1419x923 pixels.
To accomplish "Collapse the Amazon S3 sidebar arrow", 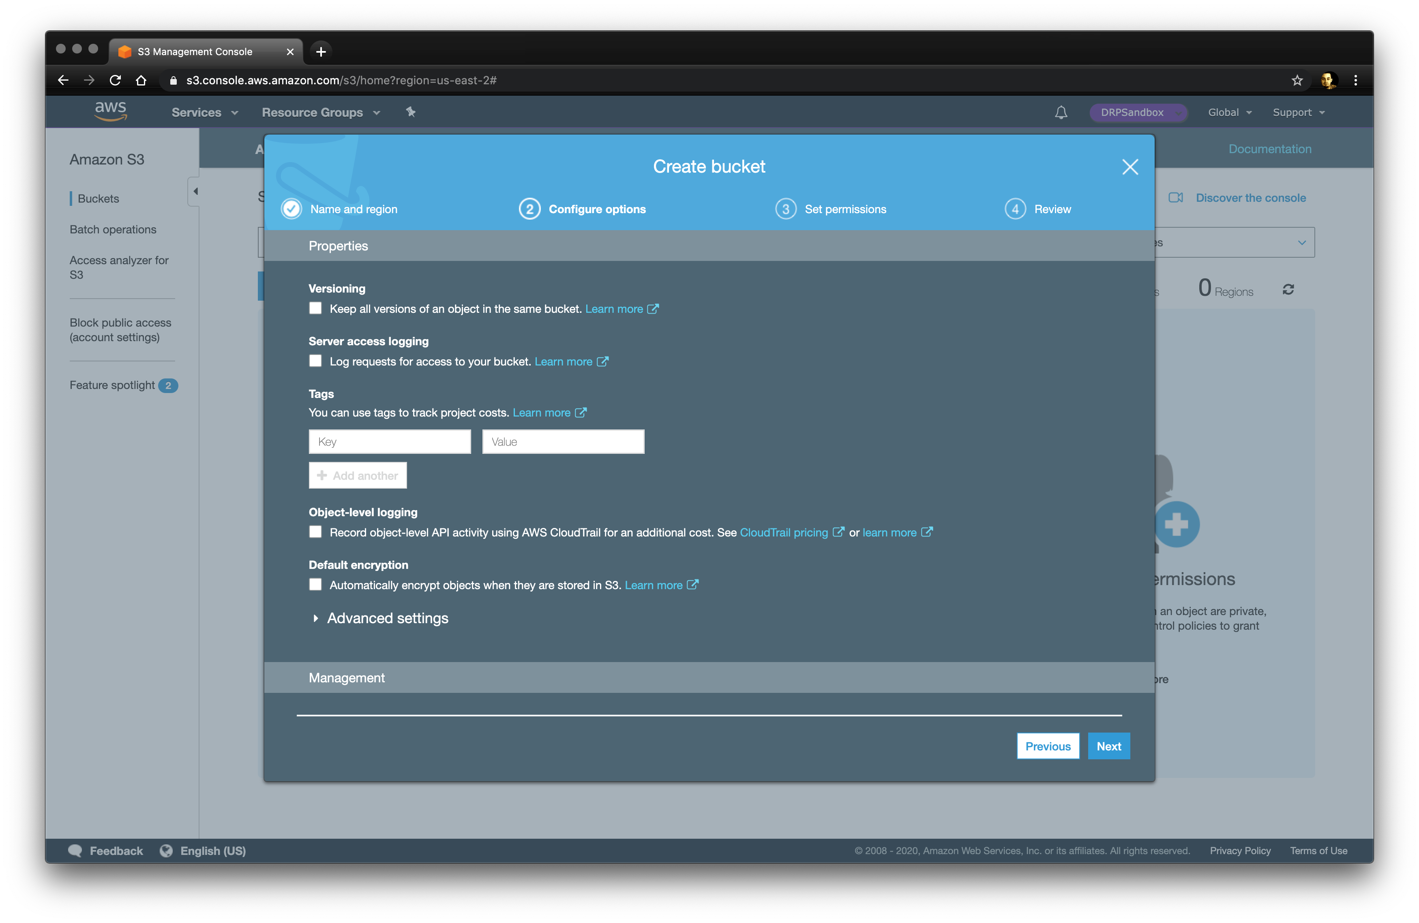I will [194, 192].
